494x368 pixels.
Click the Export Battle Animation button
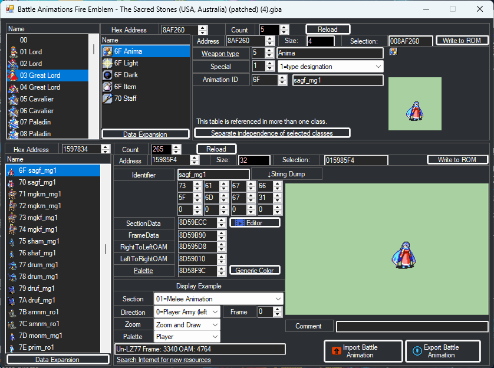[x=443, y=351]
